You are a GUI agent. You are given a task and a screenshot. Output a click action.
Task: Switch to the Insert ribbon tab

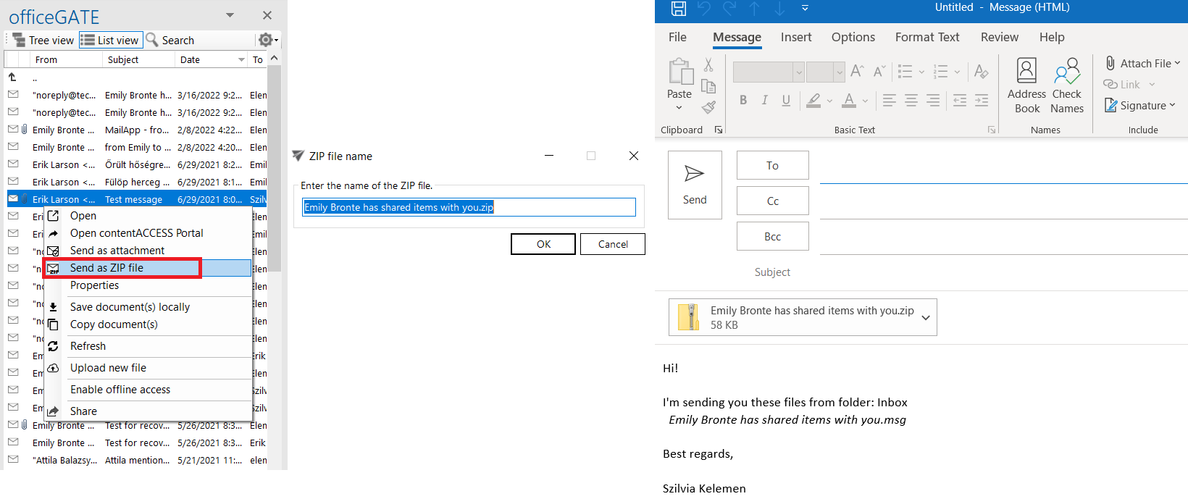point(795,38)
